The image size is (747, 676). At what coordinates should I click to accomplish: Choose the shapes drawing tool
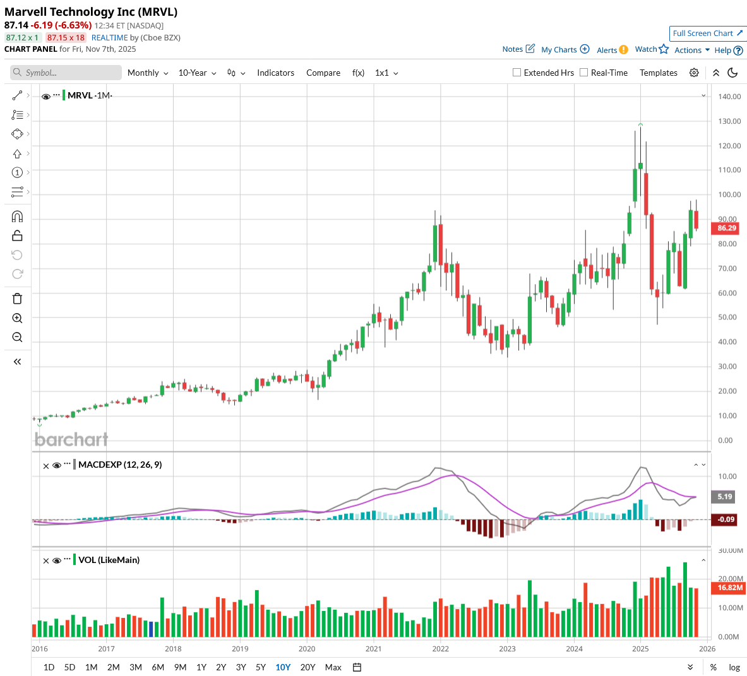point(17,134)
